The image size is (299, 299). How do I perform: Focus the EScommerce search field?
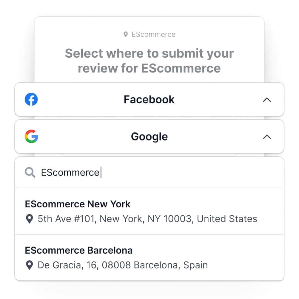[149, 172]
